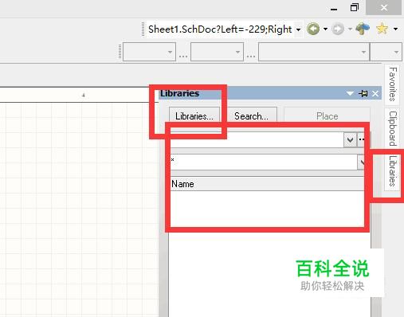This screenshot has height=317, width=404.
Task: Click the navigation toolbar drag handle
Action: tap(143, 29)
